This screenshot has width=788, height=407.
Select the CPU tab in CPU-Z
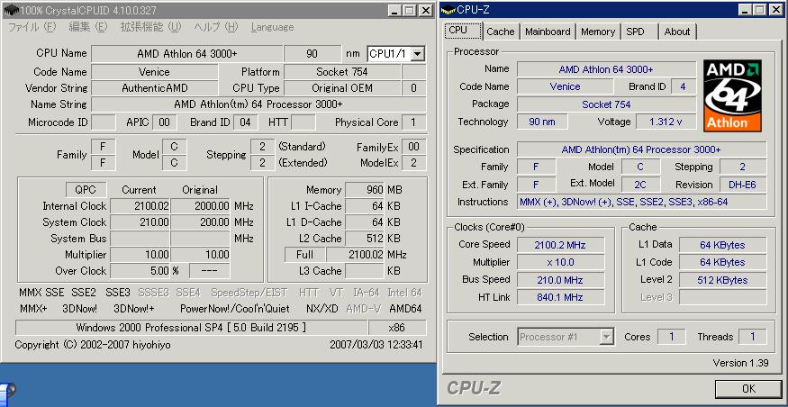pos(463,30)
